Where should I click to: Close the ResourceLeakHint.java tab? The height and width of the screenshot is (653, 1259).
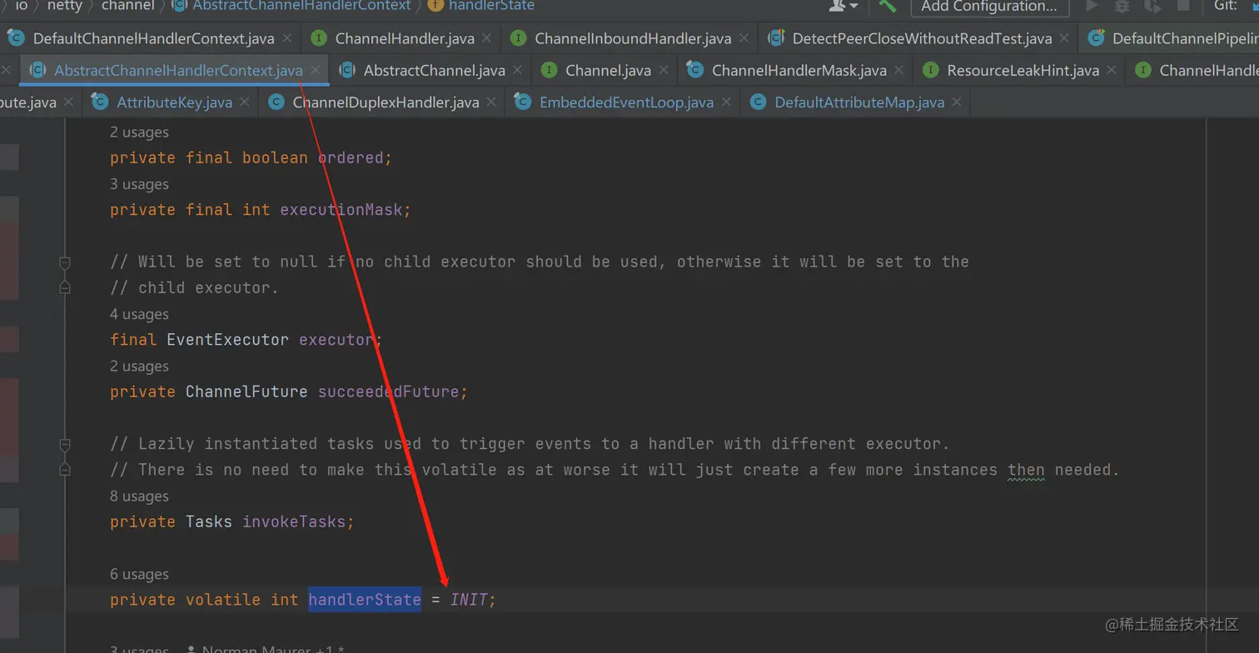tap(1112, 71)
